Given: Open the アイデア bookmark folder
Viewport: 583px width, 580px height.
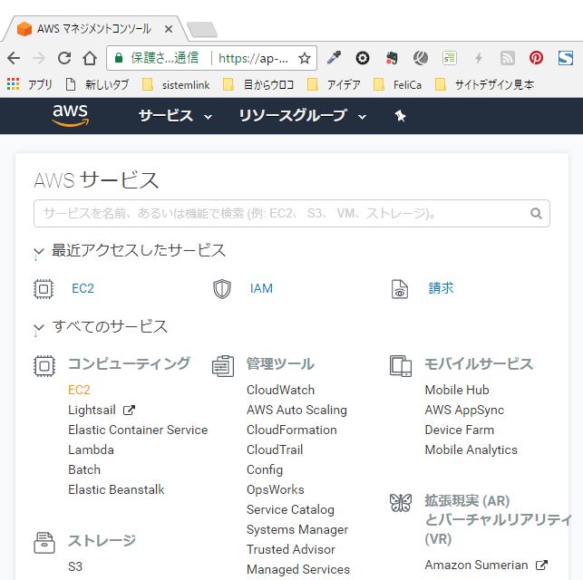Looking at the screenshot, I should tap(334, 84).
